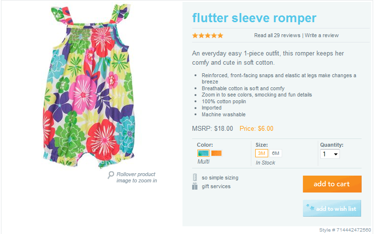Select size 3M

pos(261,153)
